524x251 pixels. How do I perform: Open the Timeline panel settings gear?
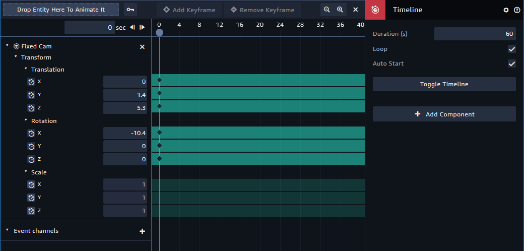click(506, 10)
